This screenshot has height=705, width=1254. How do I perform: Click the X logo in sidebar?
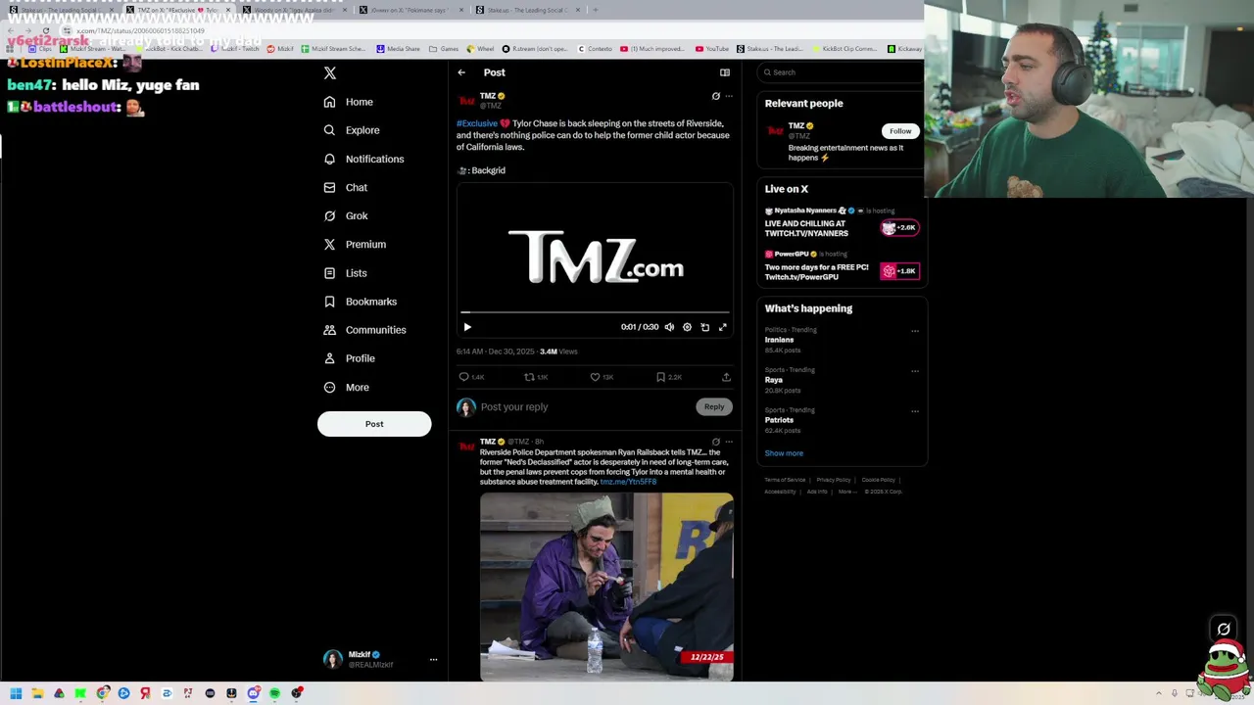click(x=330, y=73)
